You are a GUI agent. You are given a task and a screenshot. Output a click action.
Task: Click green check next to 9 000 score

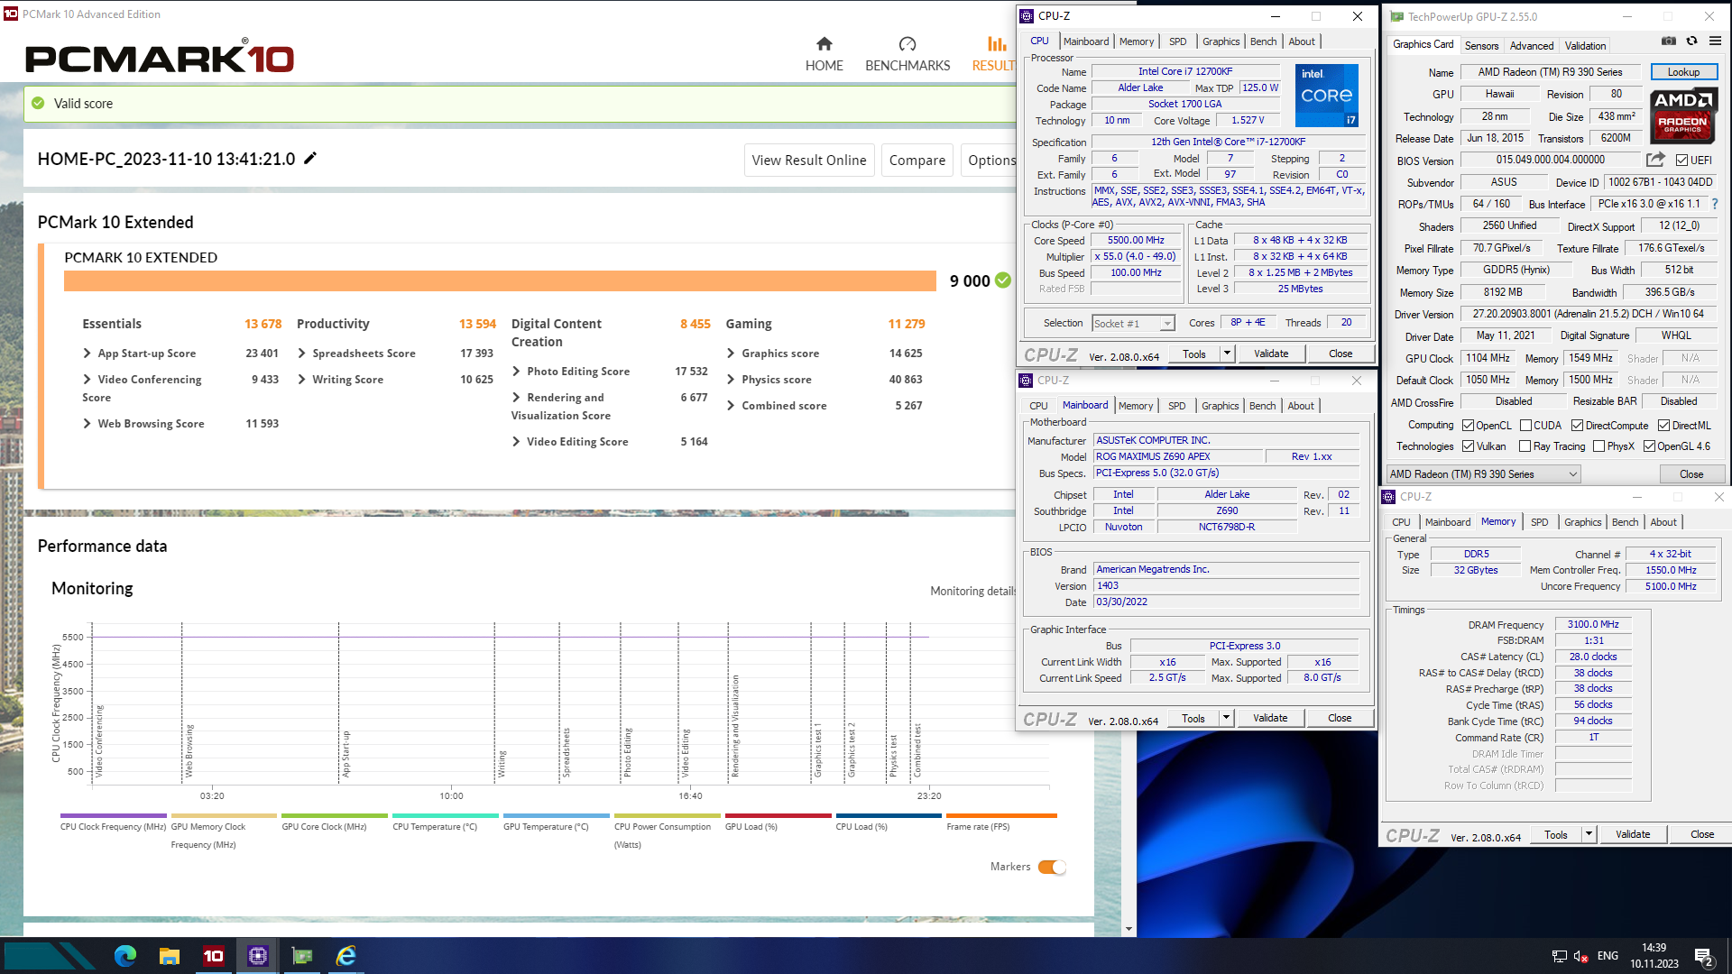pyautogui.click(x=1002, y=280)
